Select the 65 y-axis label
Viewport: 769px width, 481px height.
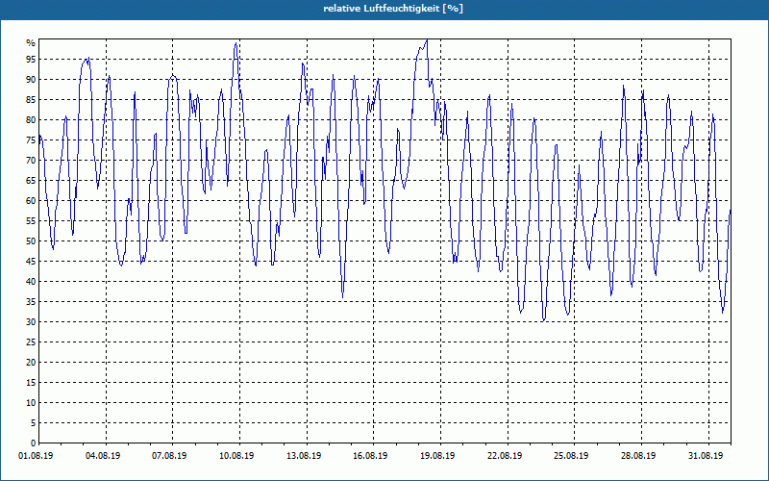pos(31,181)
